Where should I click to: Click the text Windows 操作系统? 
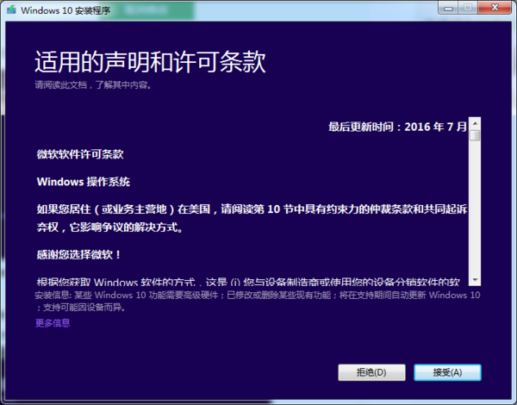tap(84, 182)
